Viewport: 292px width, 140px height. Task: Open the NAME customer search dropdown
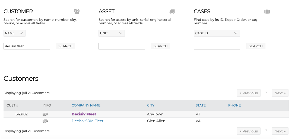coord(14,33)
